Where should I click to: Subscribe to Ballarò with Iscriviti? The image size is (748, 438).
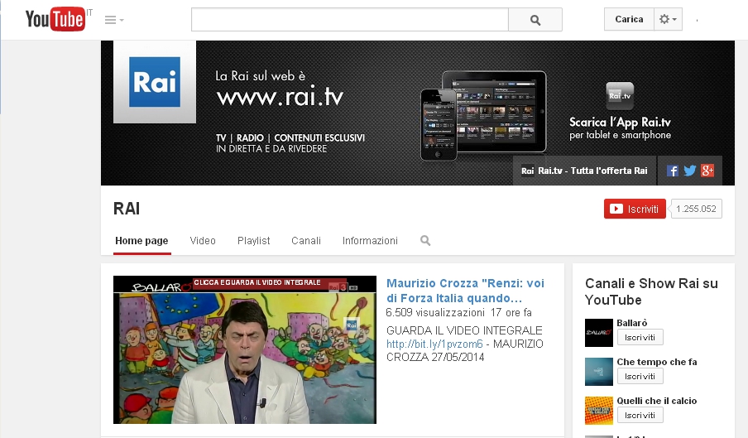[640, 337]
